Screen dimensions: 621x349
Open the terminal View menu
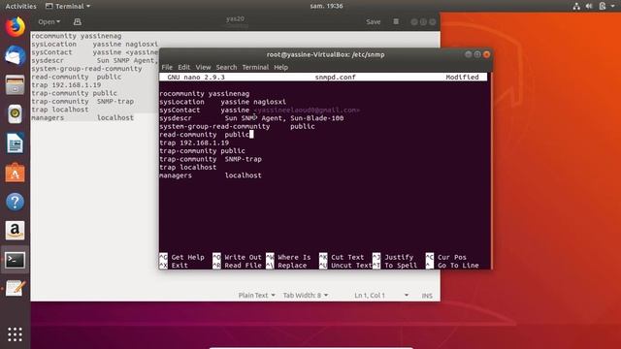pyautogui.click(x=203, y=67)
